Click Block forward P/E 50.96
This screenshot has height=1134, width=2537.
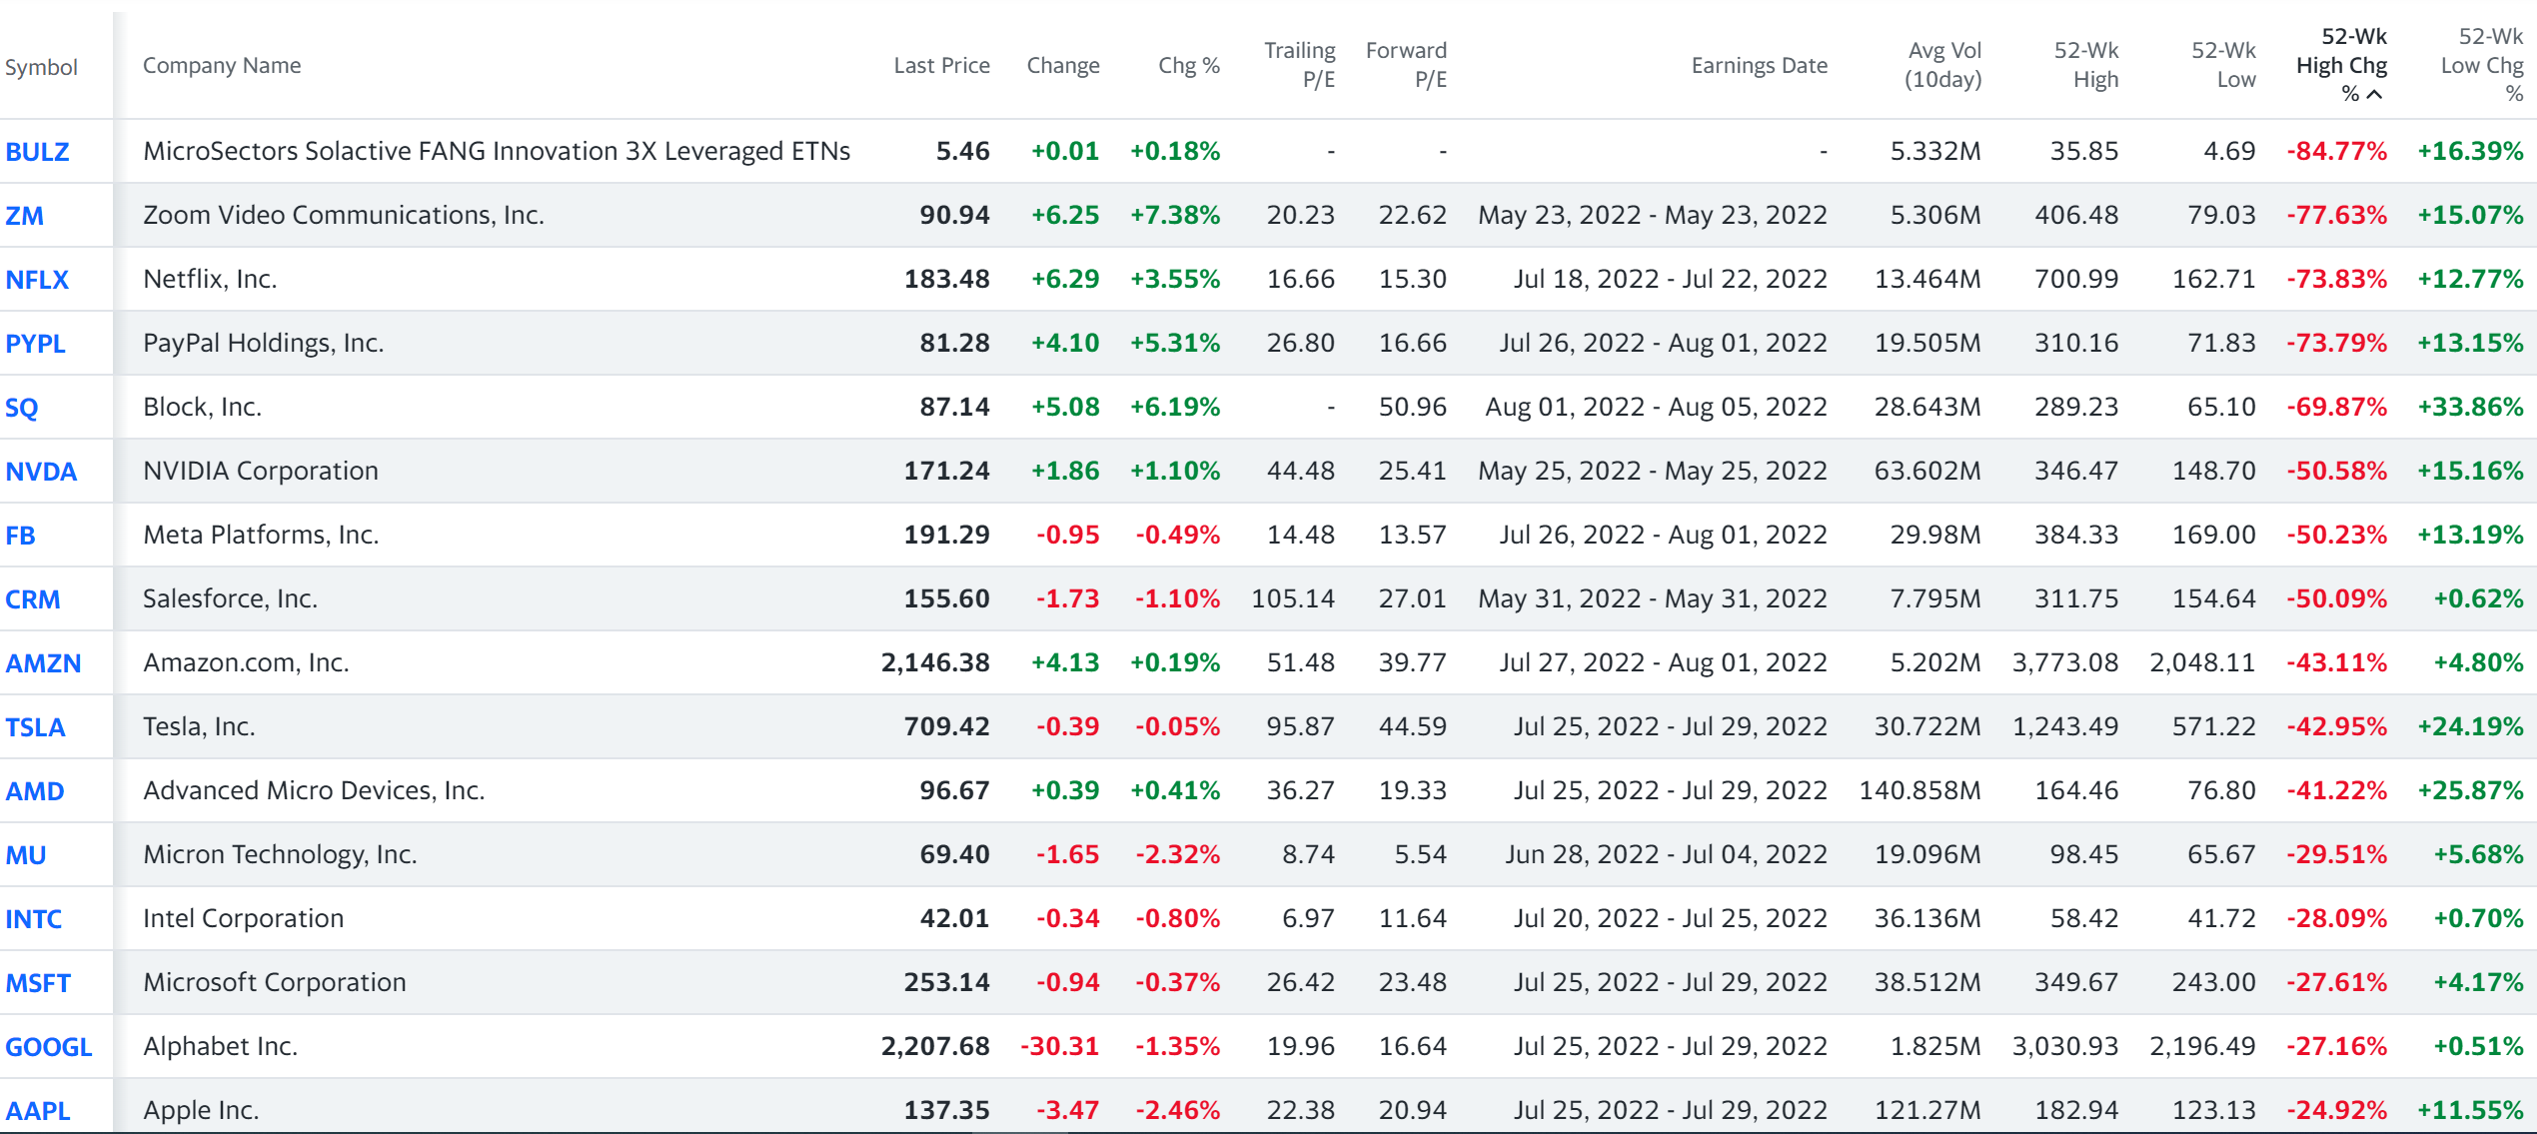tap(1413, 407)
